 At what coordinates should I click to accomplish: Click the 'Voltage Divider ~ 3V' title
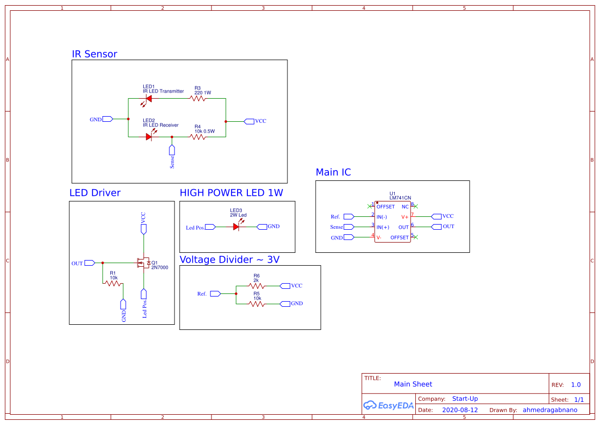tap(229, 260)
